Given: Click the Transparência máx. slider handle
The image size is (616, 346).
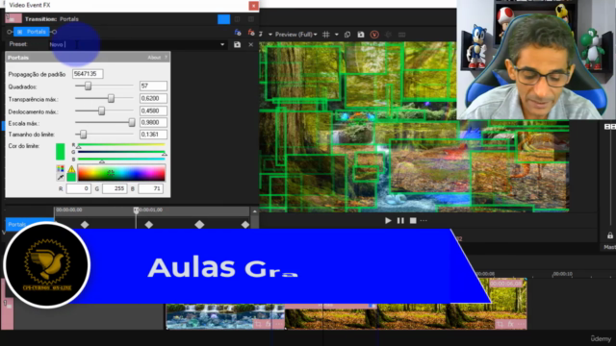Looking at the screenshot, I should (112, 98).
